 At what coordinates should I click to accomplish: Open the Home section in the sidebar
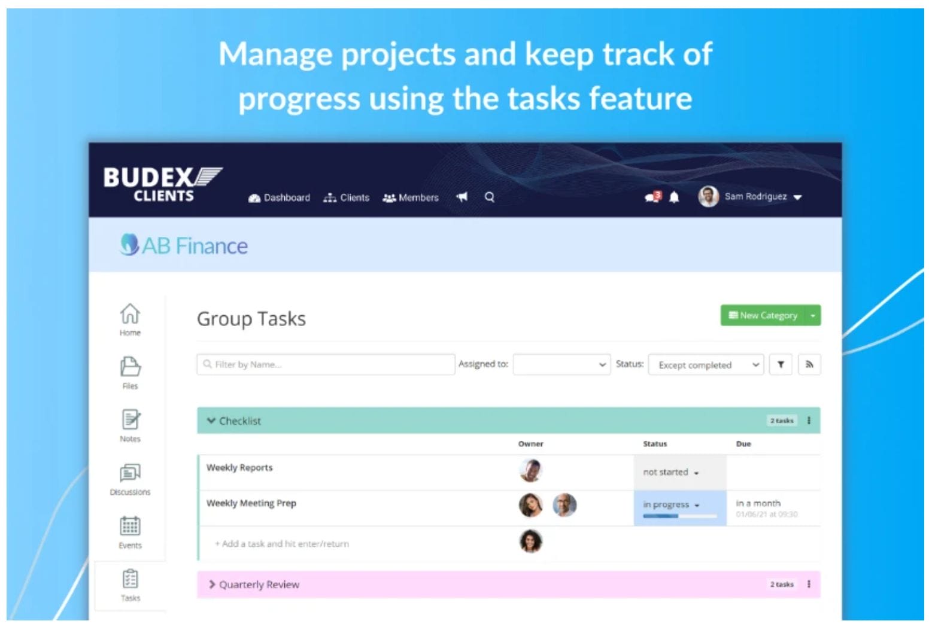coord(130,318)
